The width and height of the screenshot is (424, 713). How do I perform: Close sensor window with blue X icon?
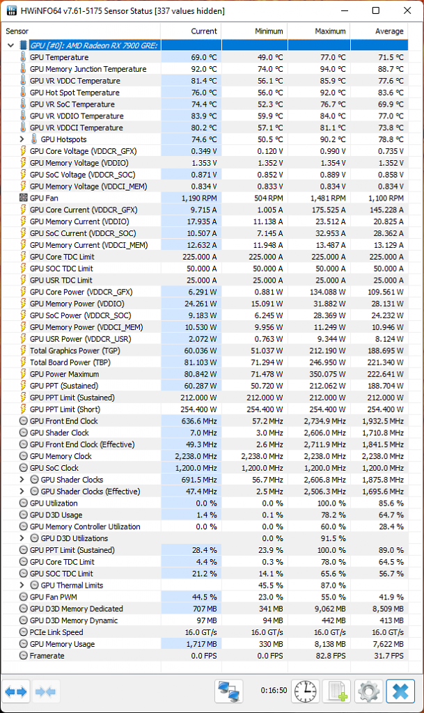[x=400, y=691]
